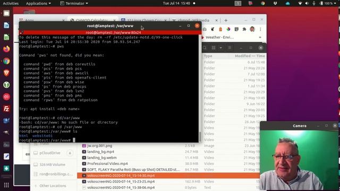Click the microphone indicator in top bar
The width and height of the screenshot is (340, 191).
(314, 3)
